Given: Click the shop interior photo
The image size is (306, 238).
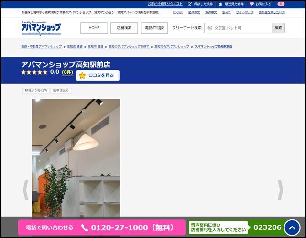Looking at the screenshot, I should [x=76, y=158].
